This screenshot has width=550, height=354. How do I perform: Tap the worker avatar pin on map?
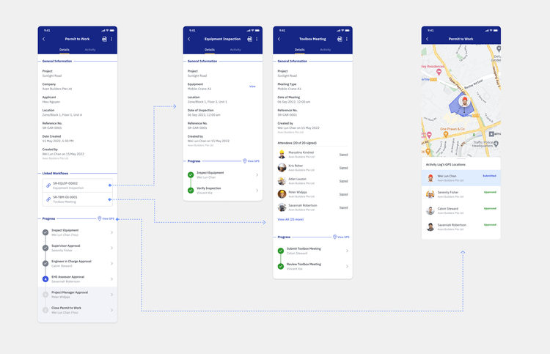[465, 103]
